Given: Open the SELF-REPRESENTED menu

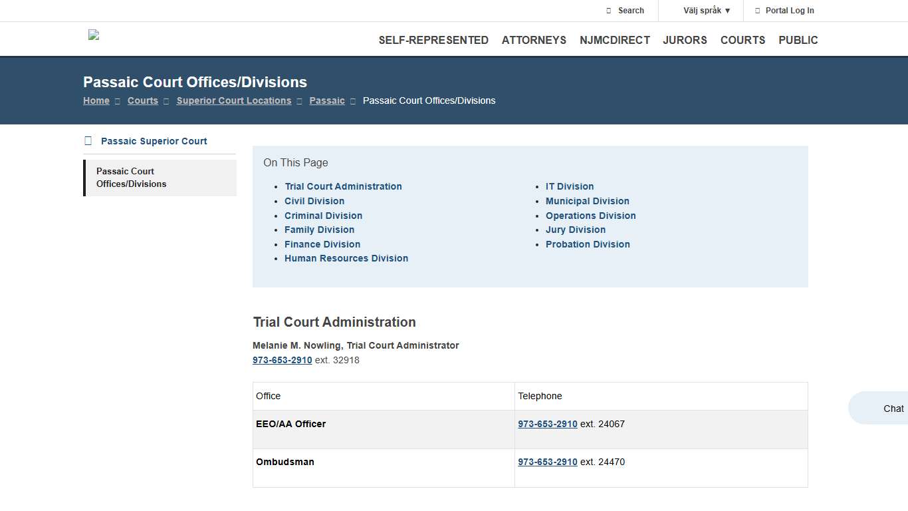Looking at the screenshot, I should point(433,40).
